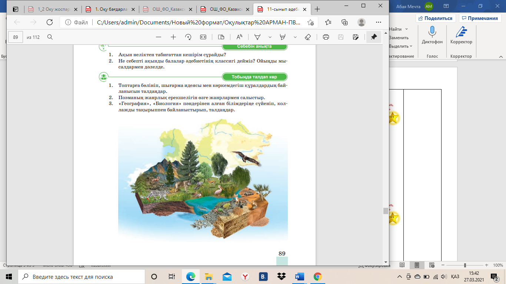Expand the draw pen options dropdown arrow
Image resolution: width=506 pixels, height=284 pixels.
click(x=270, y=37)
